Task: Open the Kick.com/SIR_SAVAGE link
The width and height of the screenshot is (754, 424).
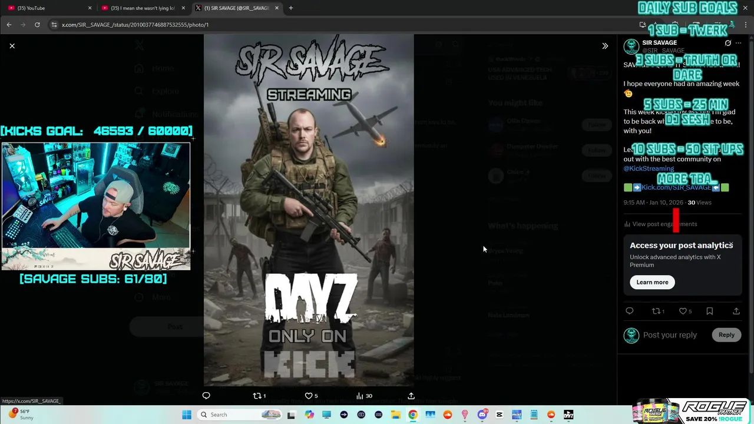Action: pyautogui.click(x=676, y=187)
